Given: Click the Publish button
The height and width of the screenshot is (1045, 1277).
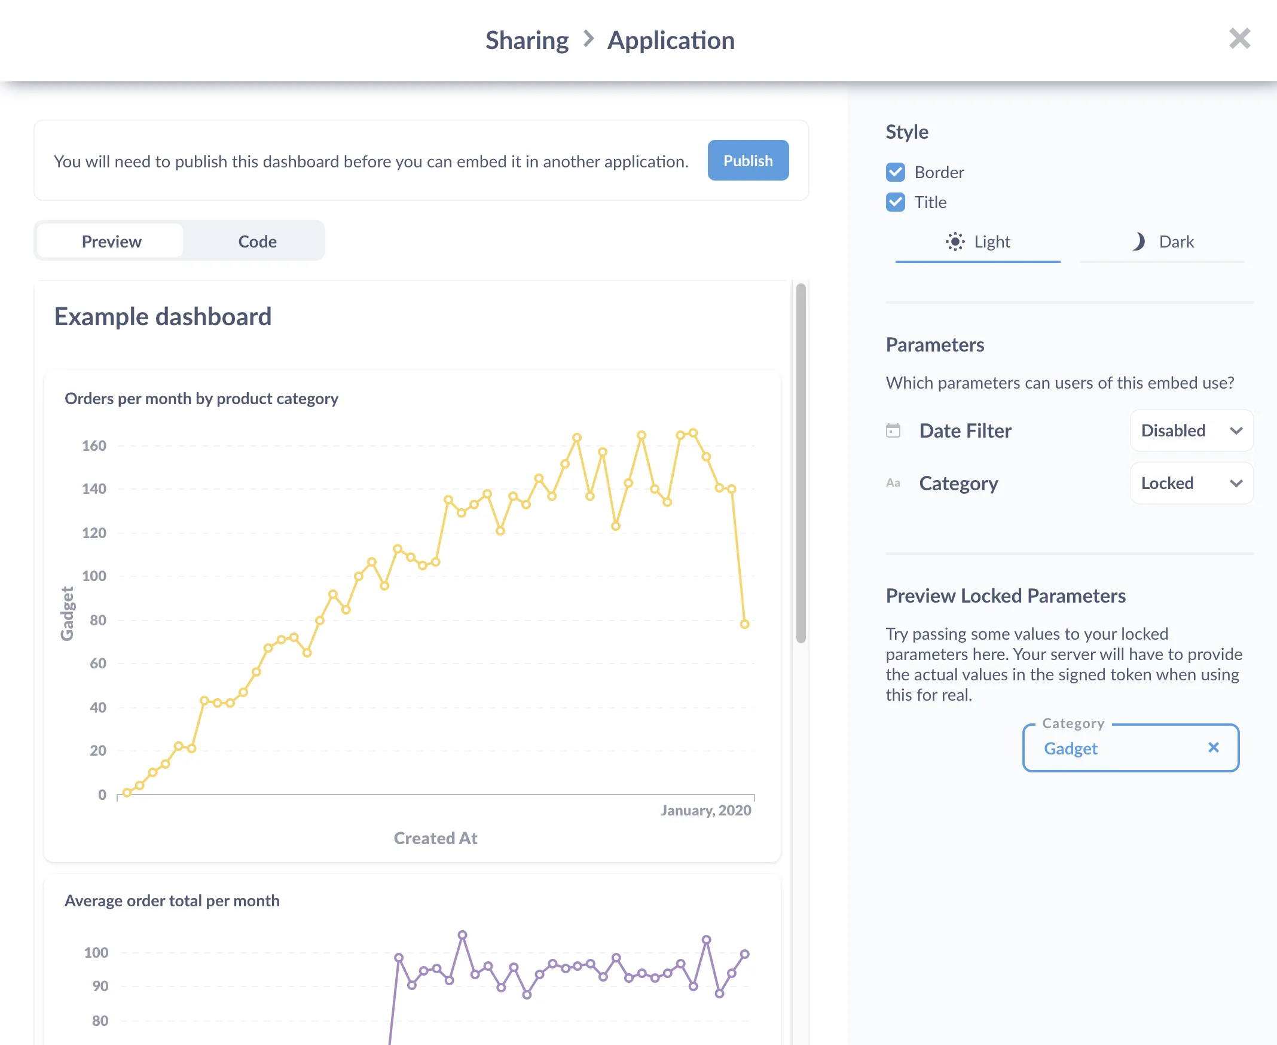Looking at the screenshot, I should pyautogui.click(x=748, y=160).
